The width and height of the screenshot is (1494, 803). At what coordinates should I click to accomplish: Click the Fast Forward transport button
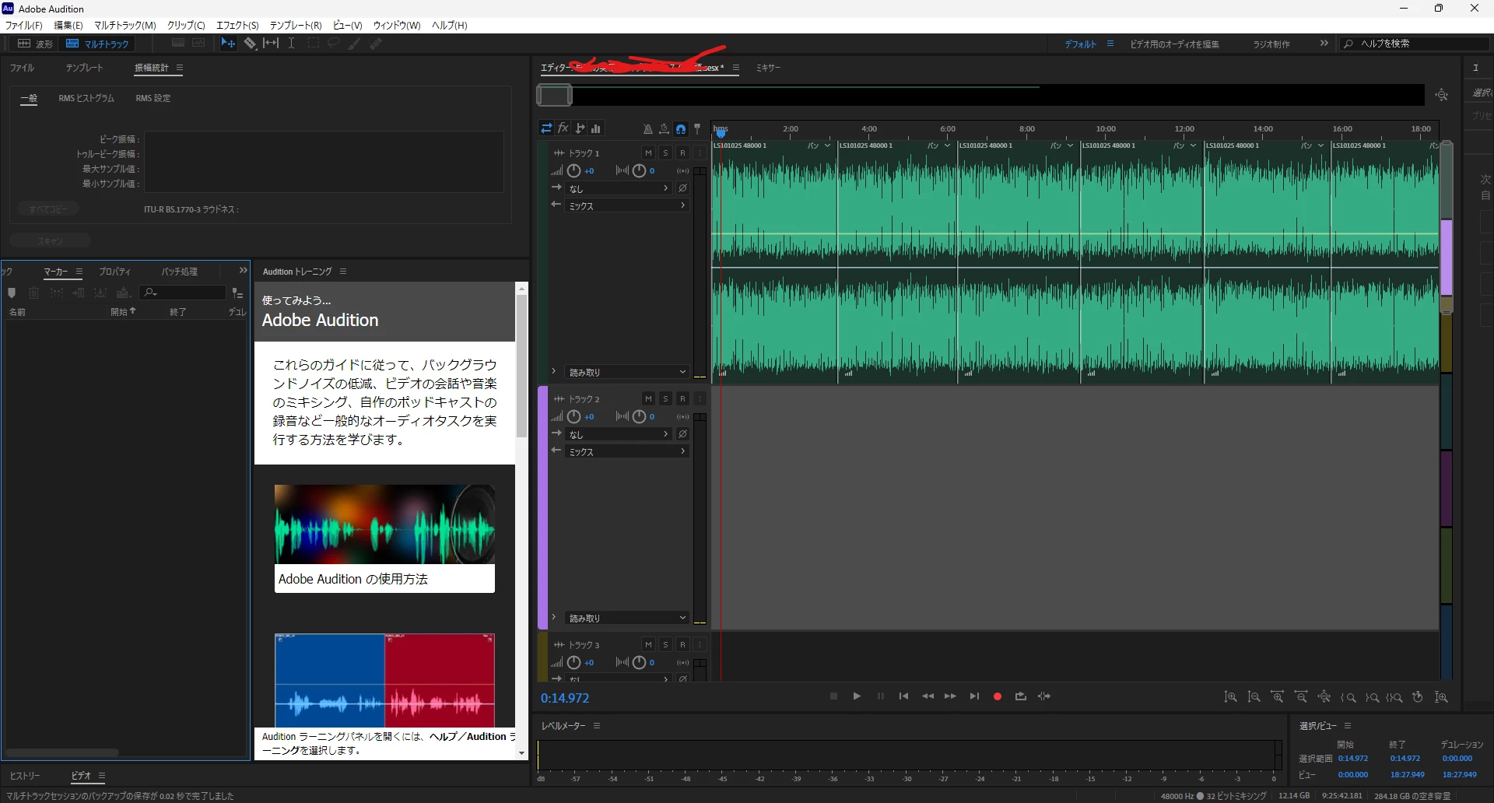click(950, 696)
